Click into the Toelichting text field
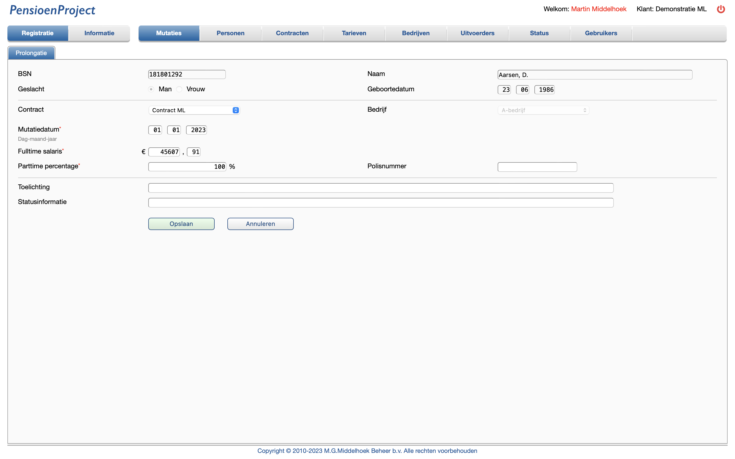The height and width of the screenshot is (459, 735). click(381, 188)
